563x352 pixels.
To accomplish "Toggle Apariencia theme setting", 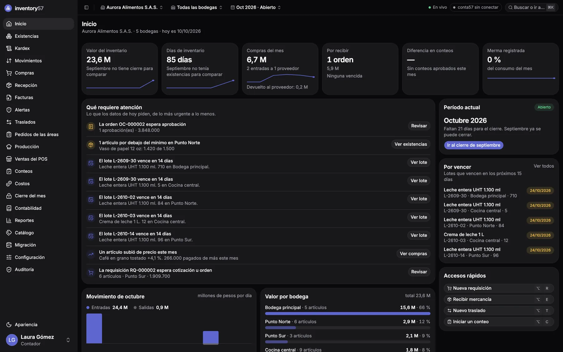I will tap(38, 324).
